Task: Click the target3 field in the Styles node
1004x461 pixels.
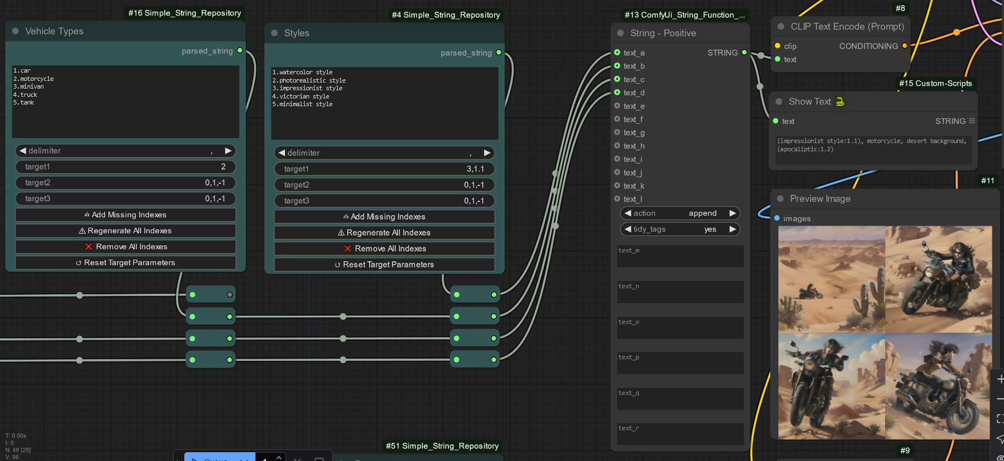Action: [x=384, y=201]
